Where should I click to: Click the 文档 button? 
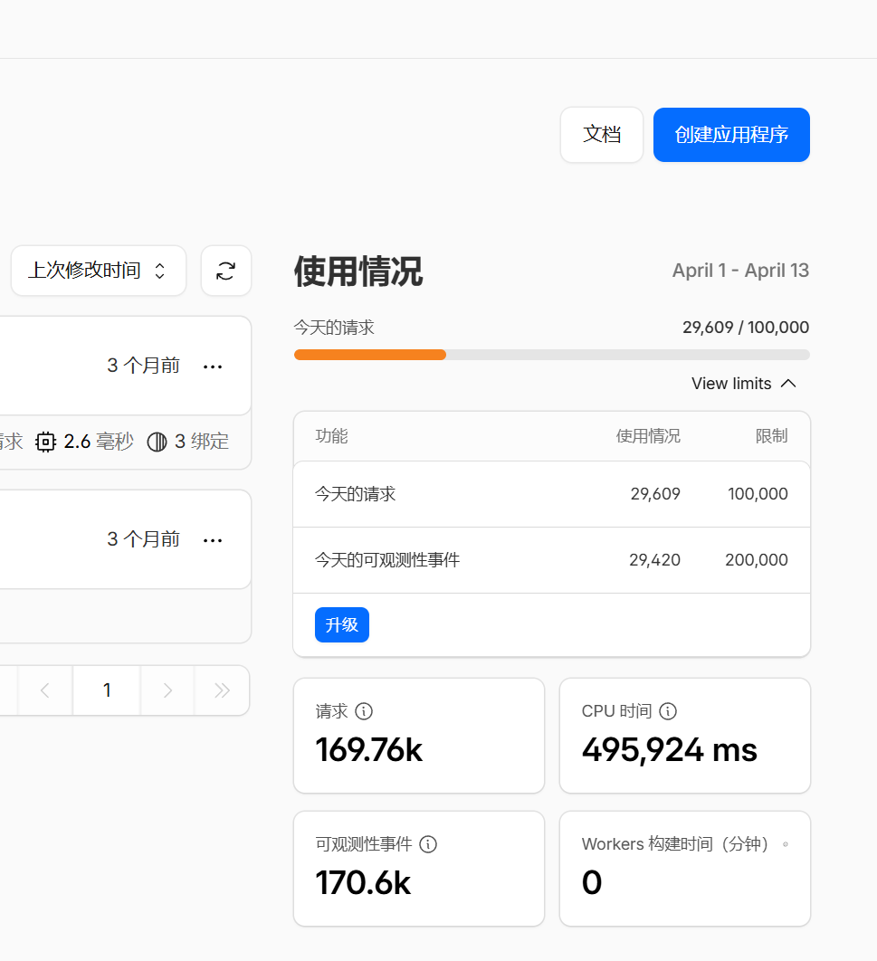point(602,135)
